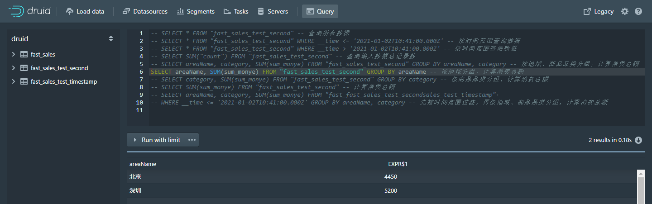
Task: Open the settings gear menu
Action: tap(625, 11)
